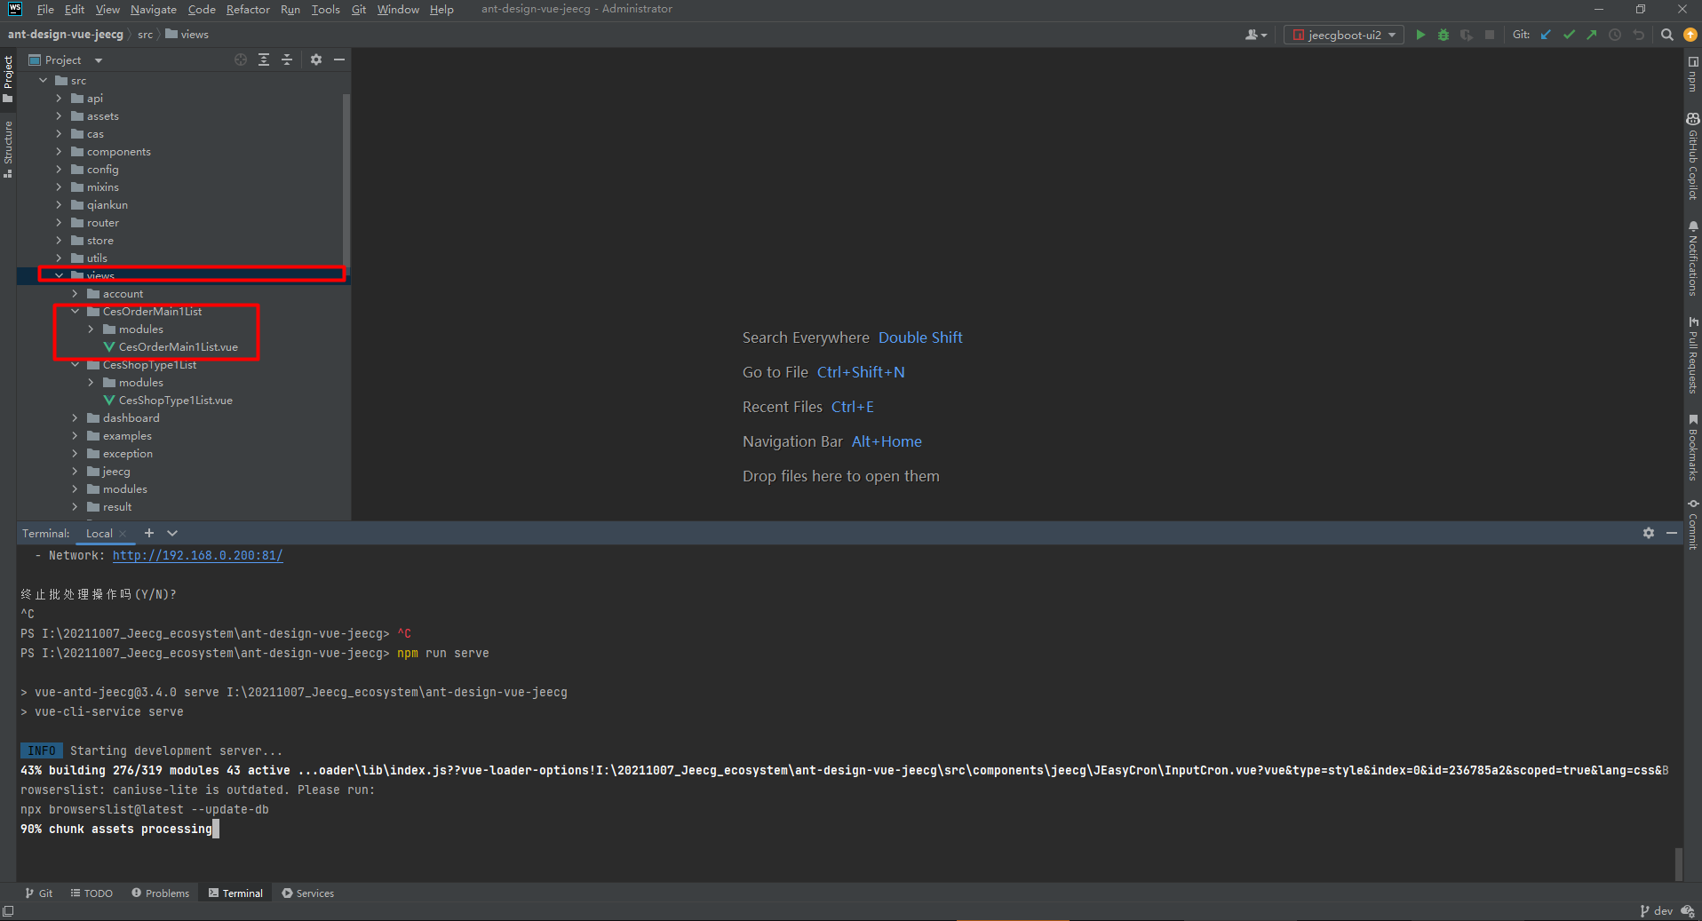
Task: Open Project view selector dropdown
Action: (99, 60)
